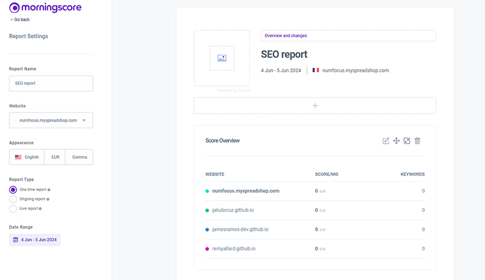The height and width of the screenshot is (280, 485).
Task: Click the KEYWORDS column header
Action: (x=413, y=174)
